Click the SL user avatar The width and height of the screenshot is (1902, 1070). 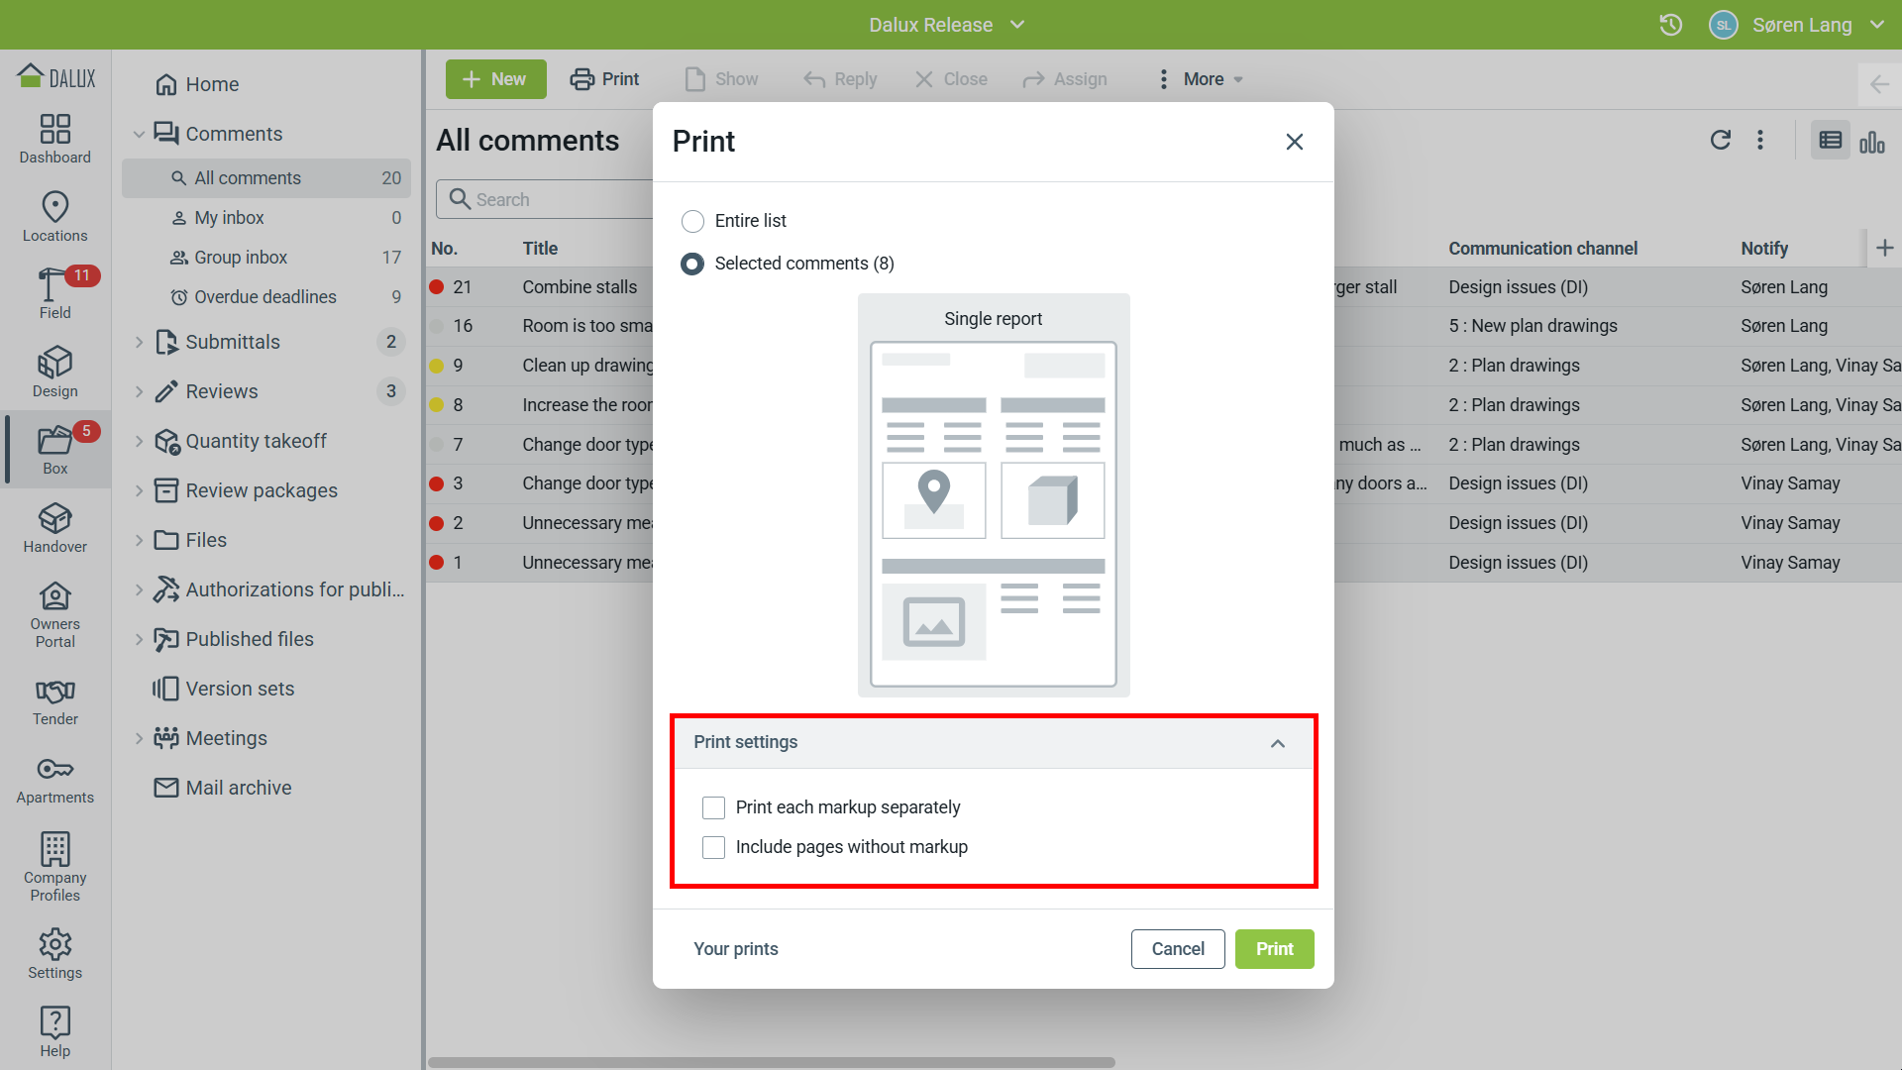(1724, 25)
